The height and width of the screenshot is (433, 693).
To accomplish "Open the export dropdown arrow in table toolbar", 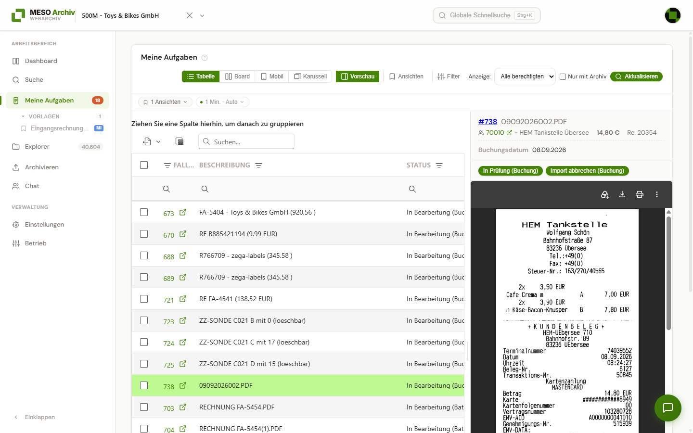I will [158, 141].
